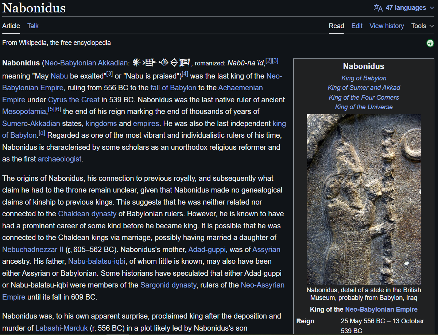Open the Chaldean dynasty link

click(x=87, y=214)
